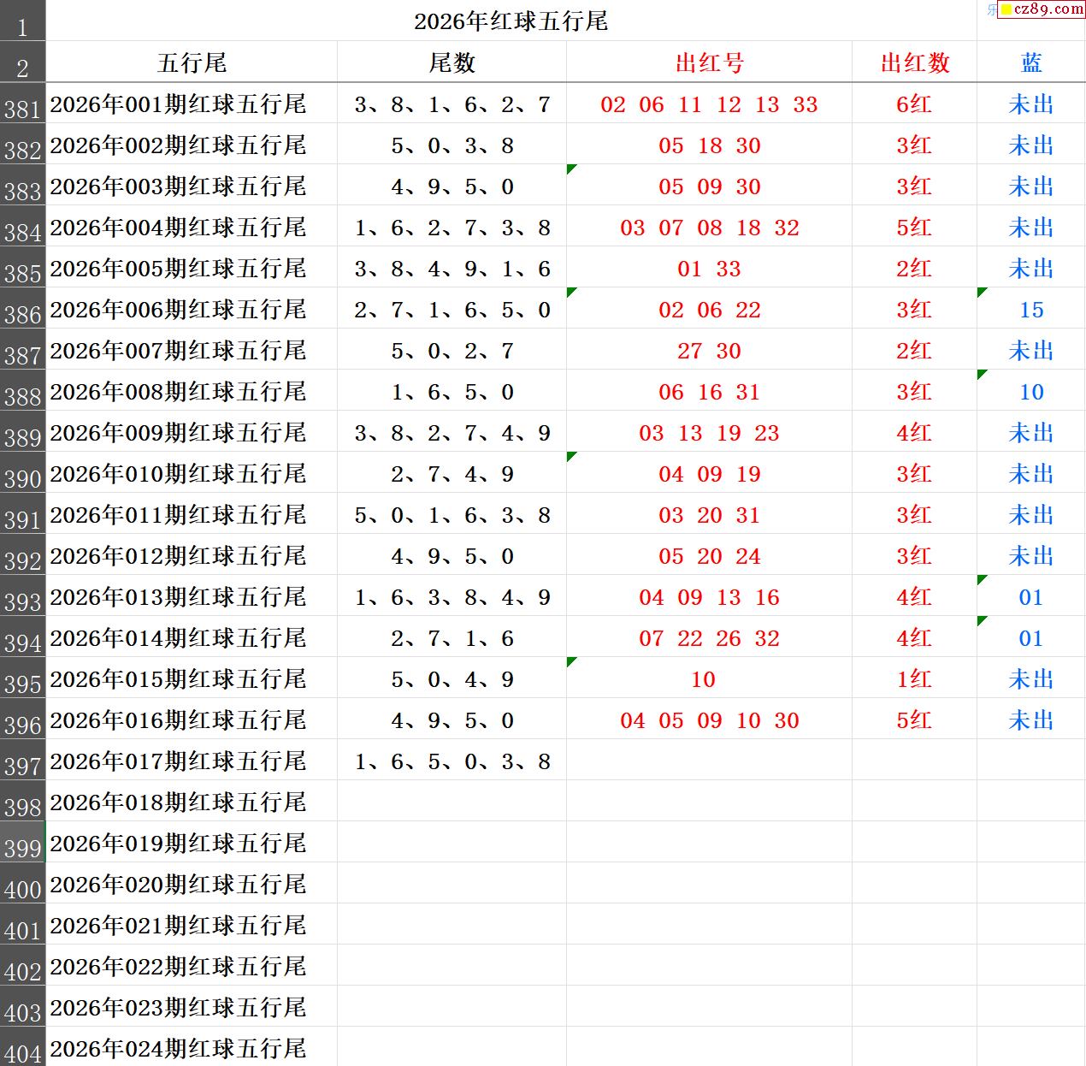Select red numbers 04 05 09 10 30
The height and width of the screenshot is (1066, 1086).
click(x=709, y=720)
